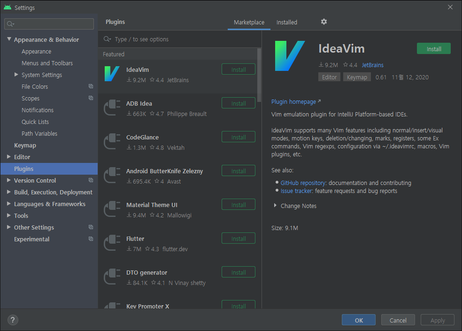Install the Material Theme UI plugin
This screenshot has height=331, width=462.
239,205
